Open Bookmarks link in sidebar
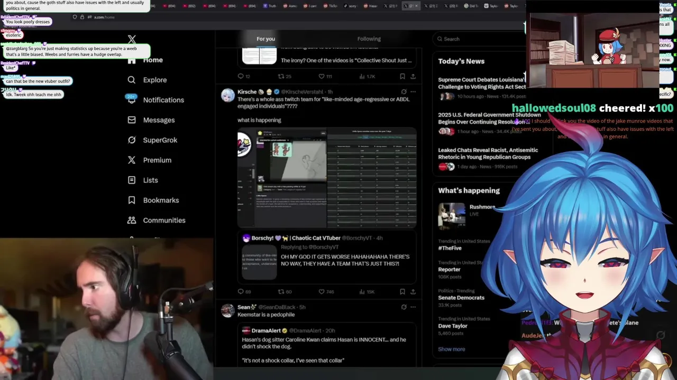 tap(161, 201)
